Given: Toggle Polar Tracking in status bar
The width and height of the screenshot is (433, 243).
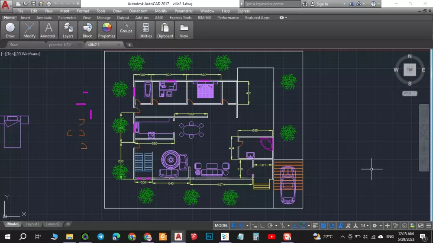Looking at the screenshot, I should (270, 226).
